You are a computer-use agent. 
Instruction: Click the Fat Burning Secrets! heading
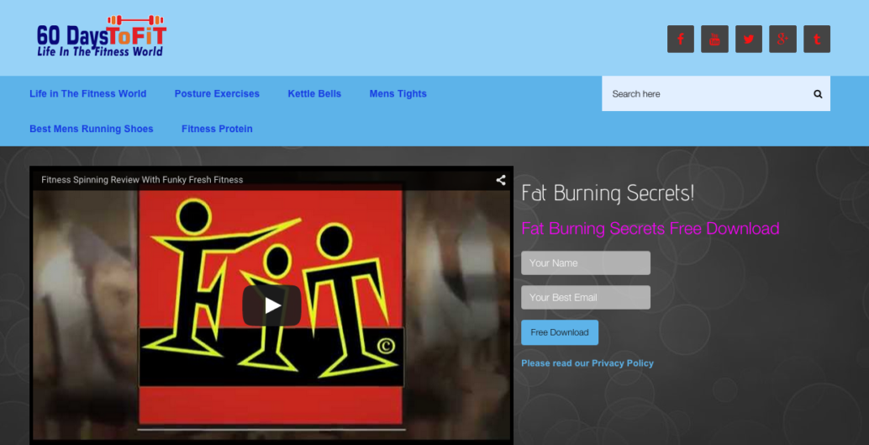click(608, 193)
